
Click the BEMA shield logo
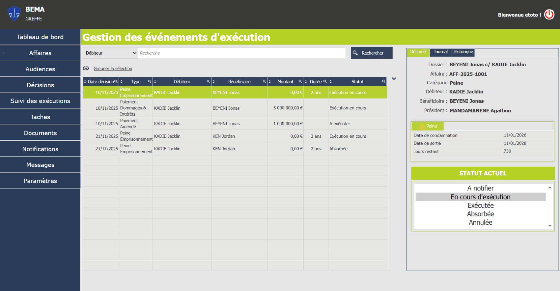[14, 14]
